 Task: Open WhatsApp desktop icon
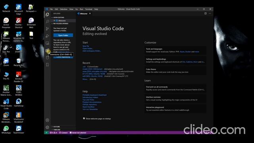pyautogui.click(x=6, y=130)
